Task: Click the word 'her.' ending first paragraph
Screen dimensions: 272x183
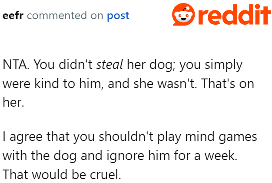Action: pyautogui.click(x=12, y=102)
